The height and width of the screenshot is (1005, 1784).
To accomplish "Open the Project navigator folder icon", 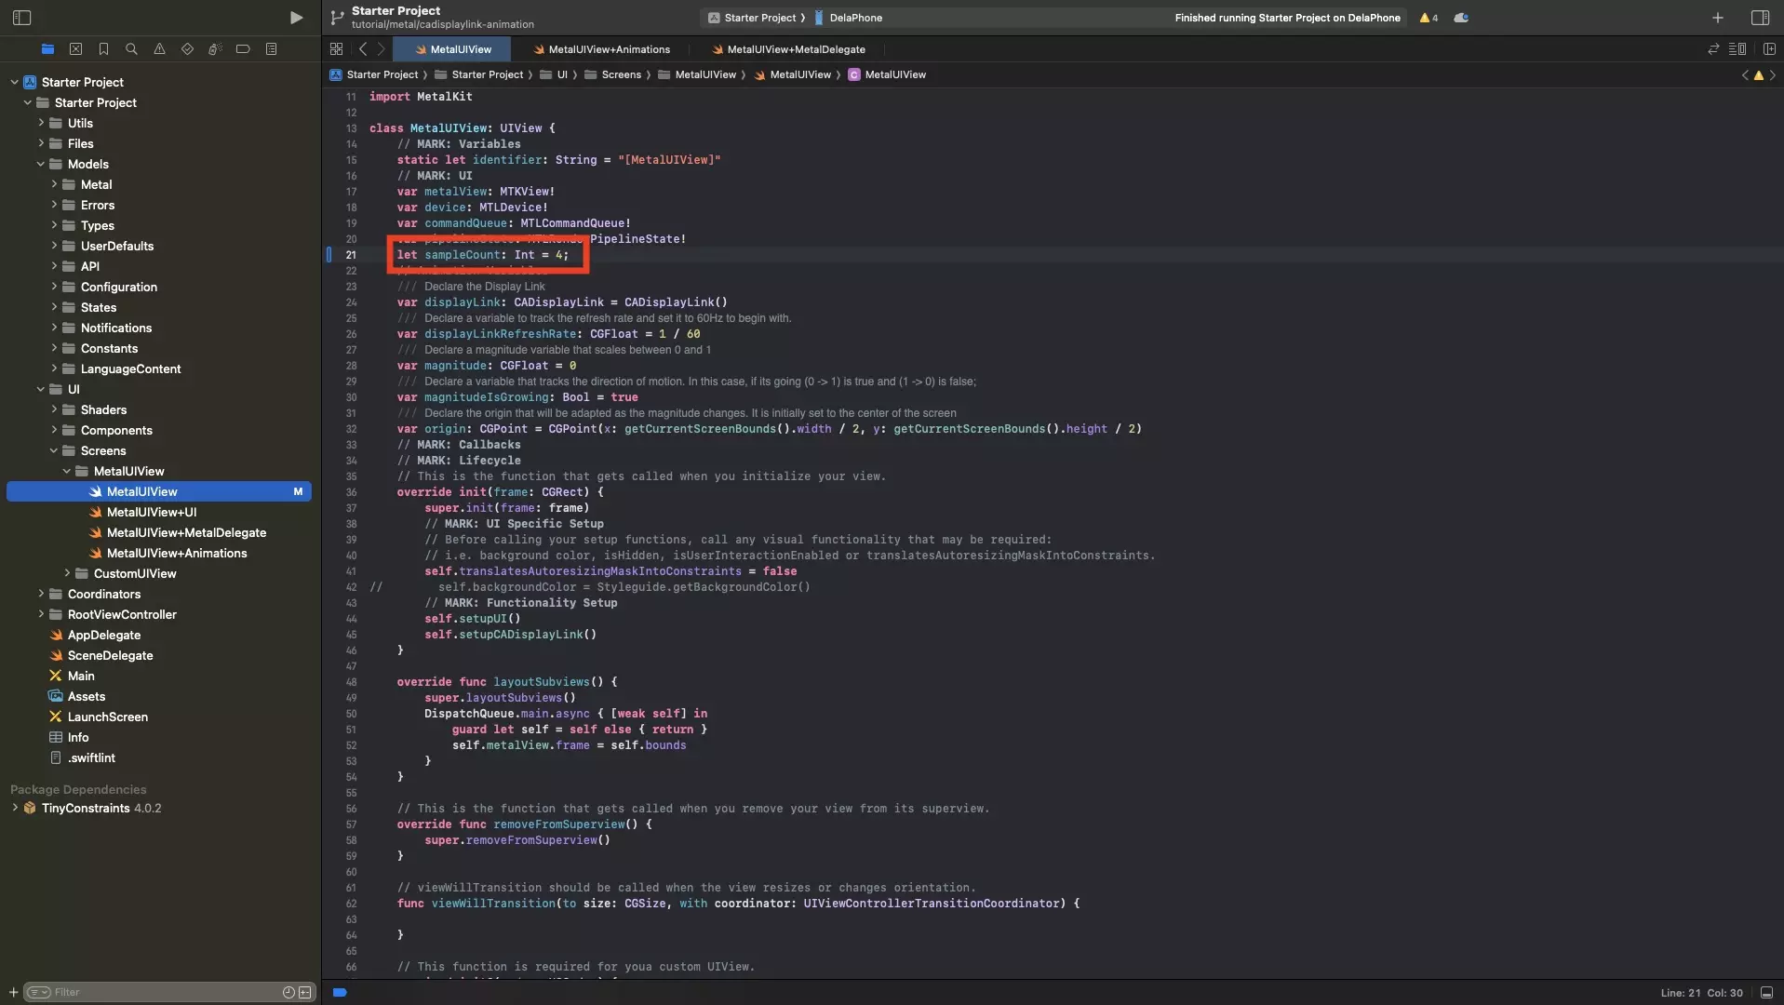I will (x=48, y=49).
